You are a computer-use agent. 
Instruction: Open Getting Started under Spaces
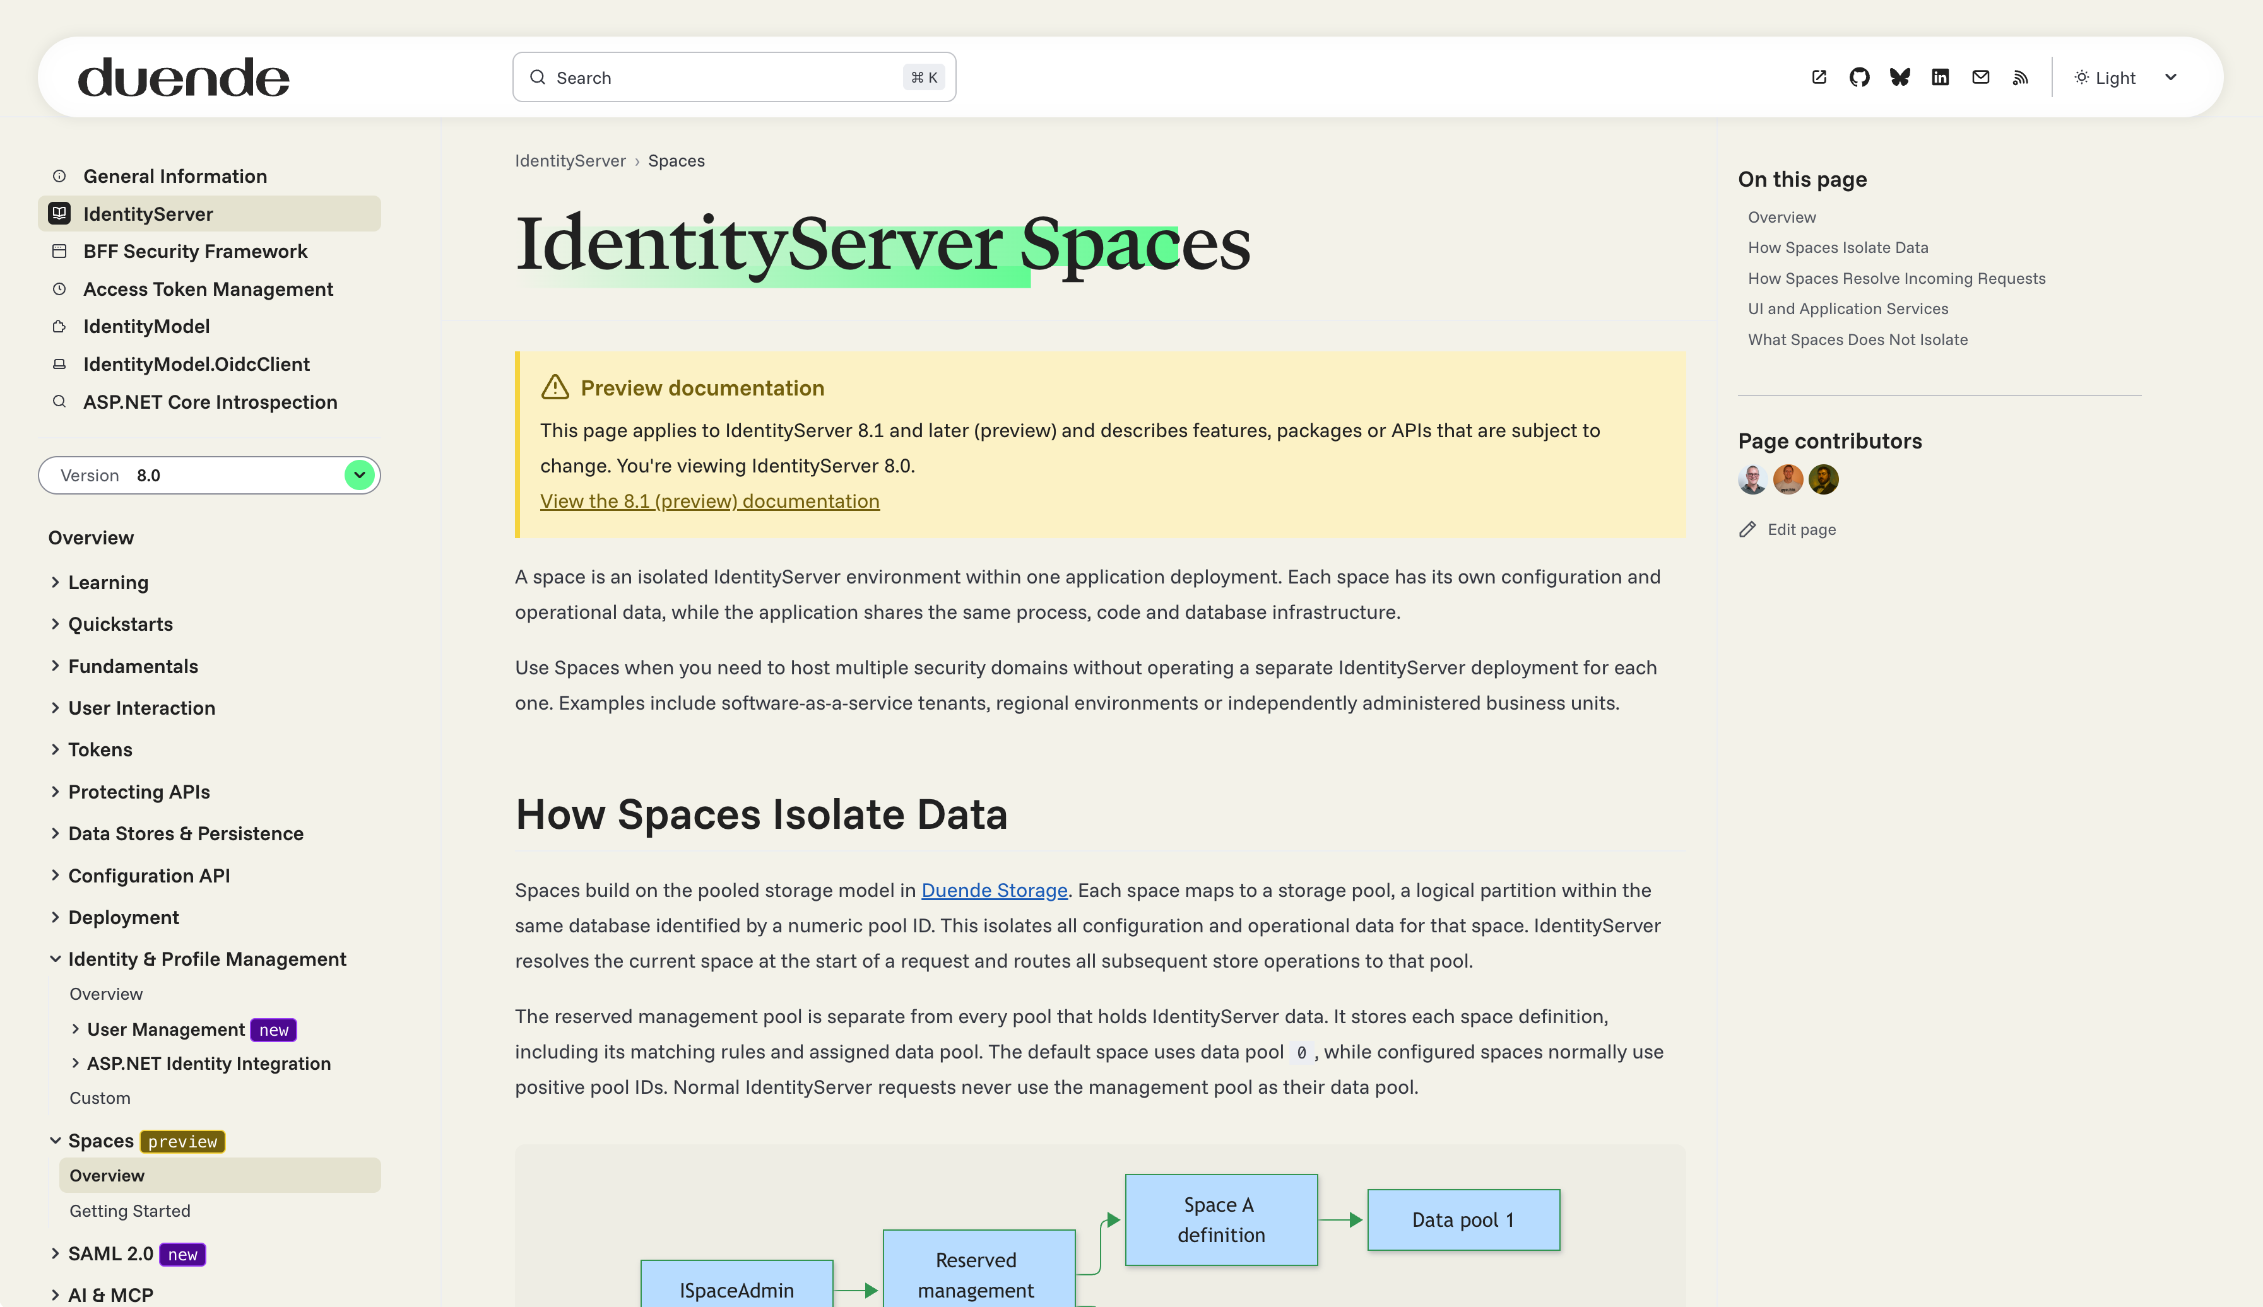coord(129,1211)
